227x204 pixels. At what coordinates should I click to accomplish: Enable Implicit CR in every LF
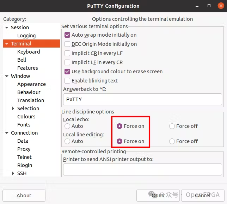click(x=67, y=53)
